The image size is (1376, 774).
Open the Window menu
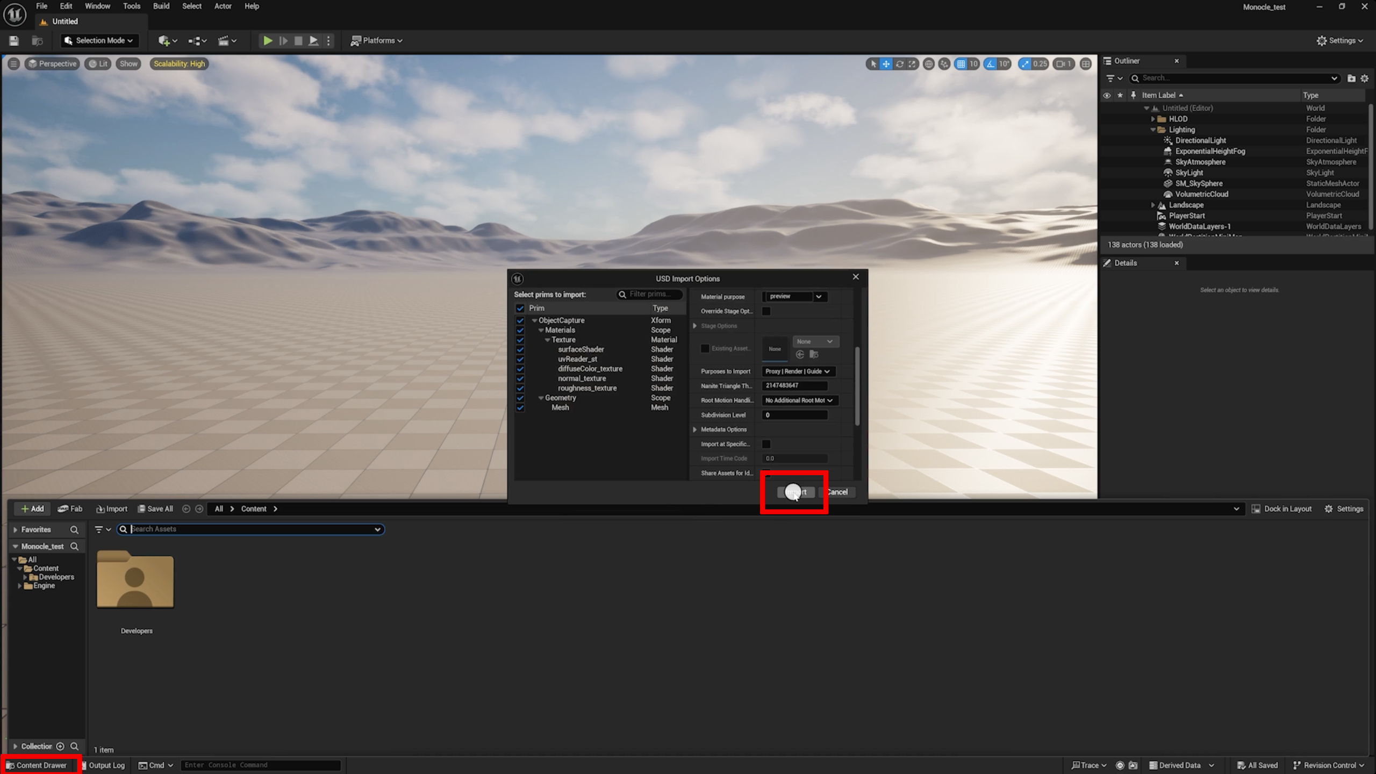click(x=97, y=6)
